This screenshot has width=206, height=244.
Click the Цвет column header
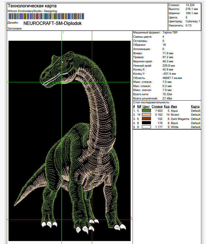[146, 107]
